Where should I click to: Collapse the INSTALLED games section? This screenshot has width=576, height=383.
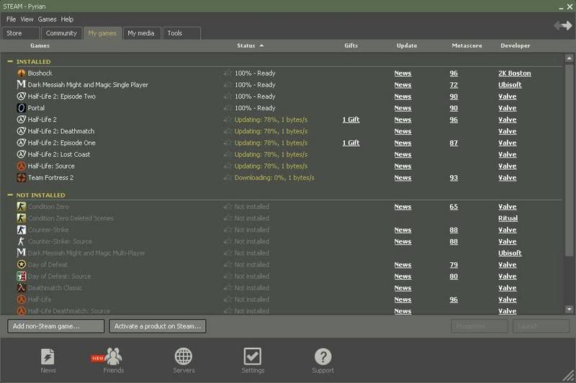tap(10, 61)
